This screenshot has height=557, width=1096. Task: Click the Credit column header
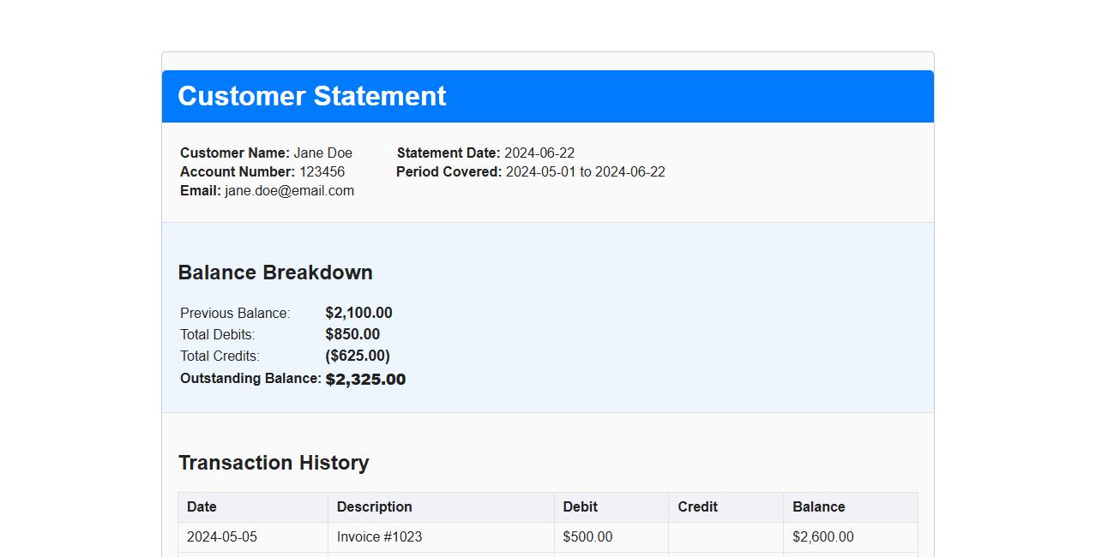tap(696, 506)
